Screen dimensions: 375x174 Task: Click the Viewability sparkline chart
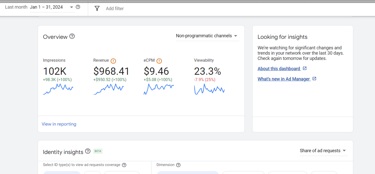[209, 89]
